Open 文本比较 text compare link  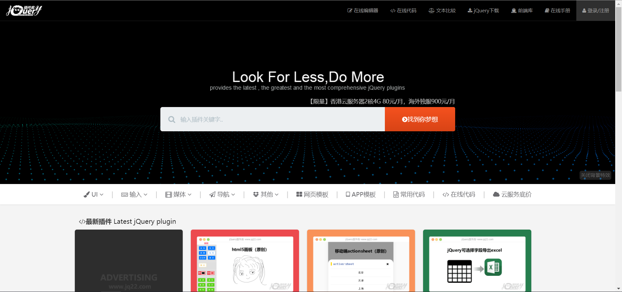pos(442,11)
